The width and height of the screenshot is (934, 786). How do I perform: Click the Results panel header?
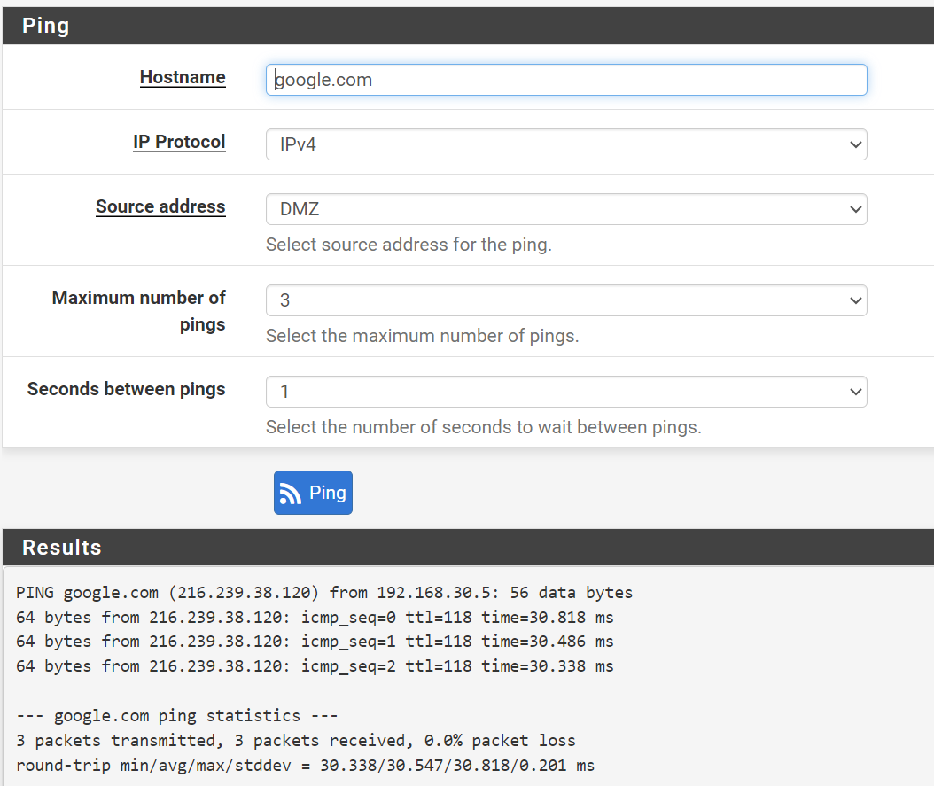point(468,548)
